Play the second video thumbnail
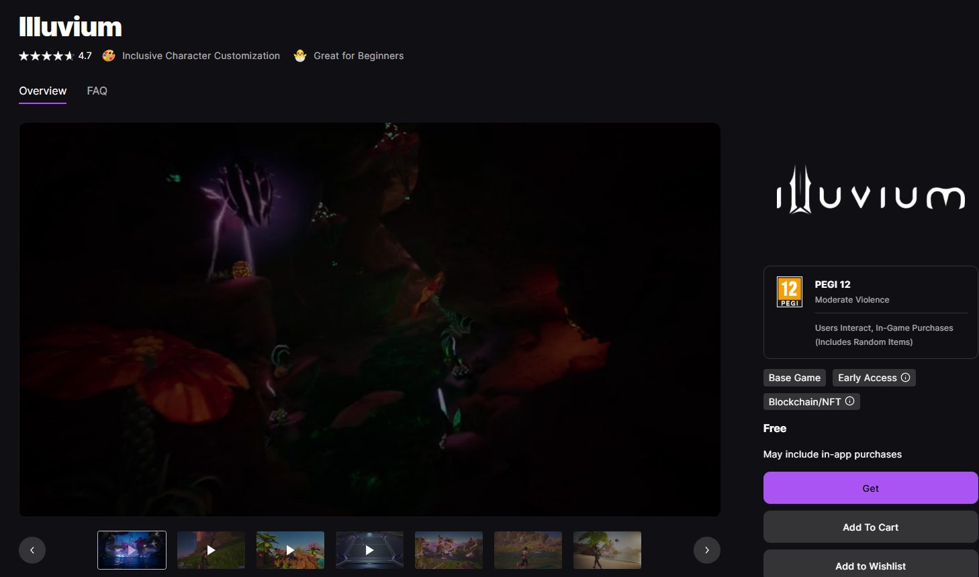The width and height of the screenshot is (979, 577). [x=211, y=550]
